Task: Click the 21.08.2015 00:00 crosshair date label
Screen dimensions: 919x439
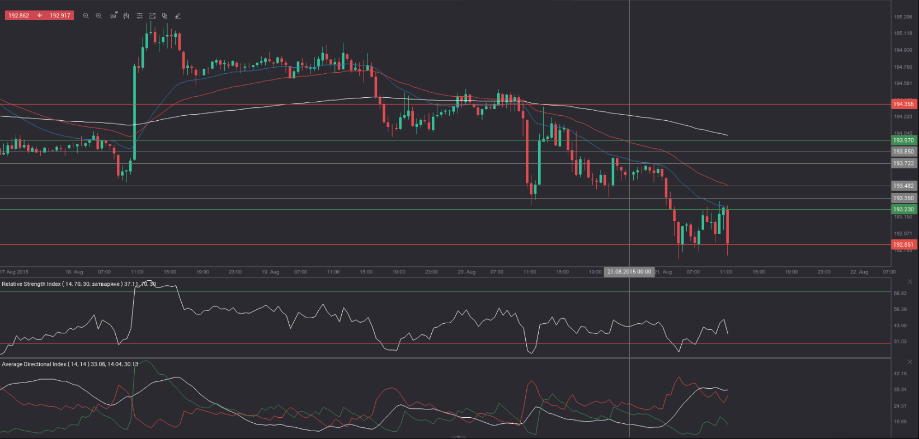Action: pos(629,272)
